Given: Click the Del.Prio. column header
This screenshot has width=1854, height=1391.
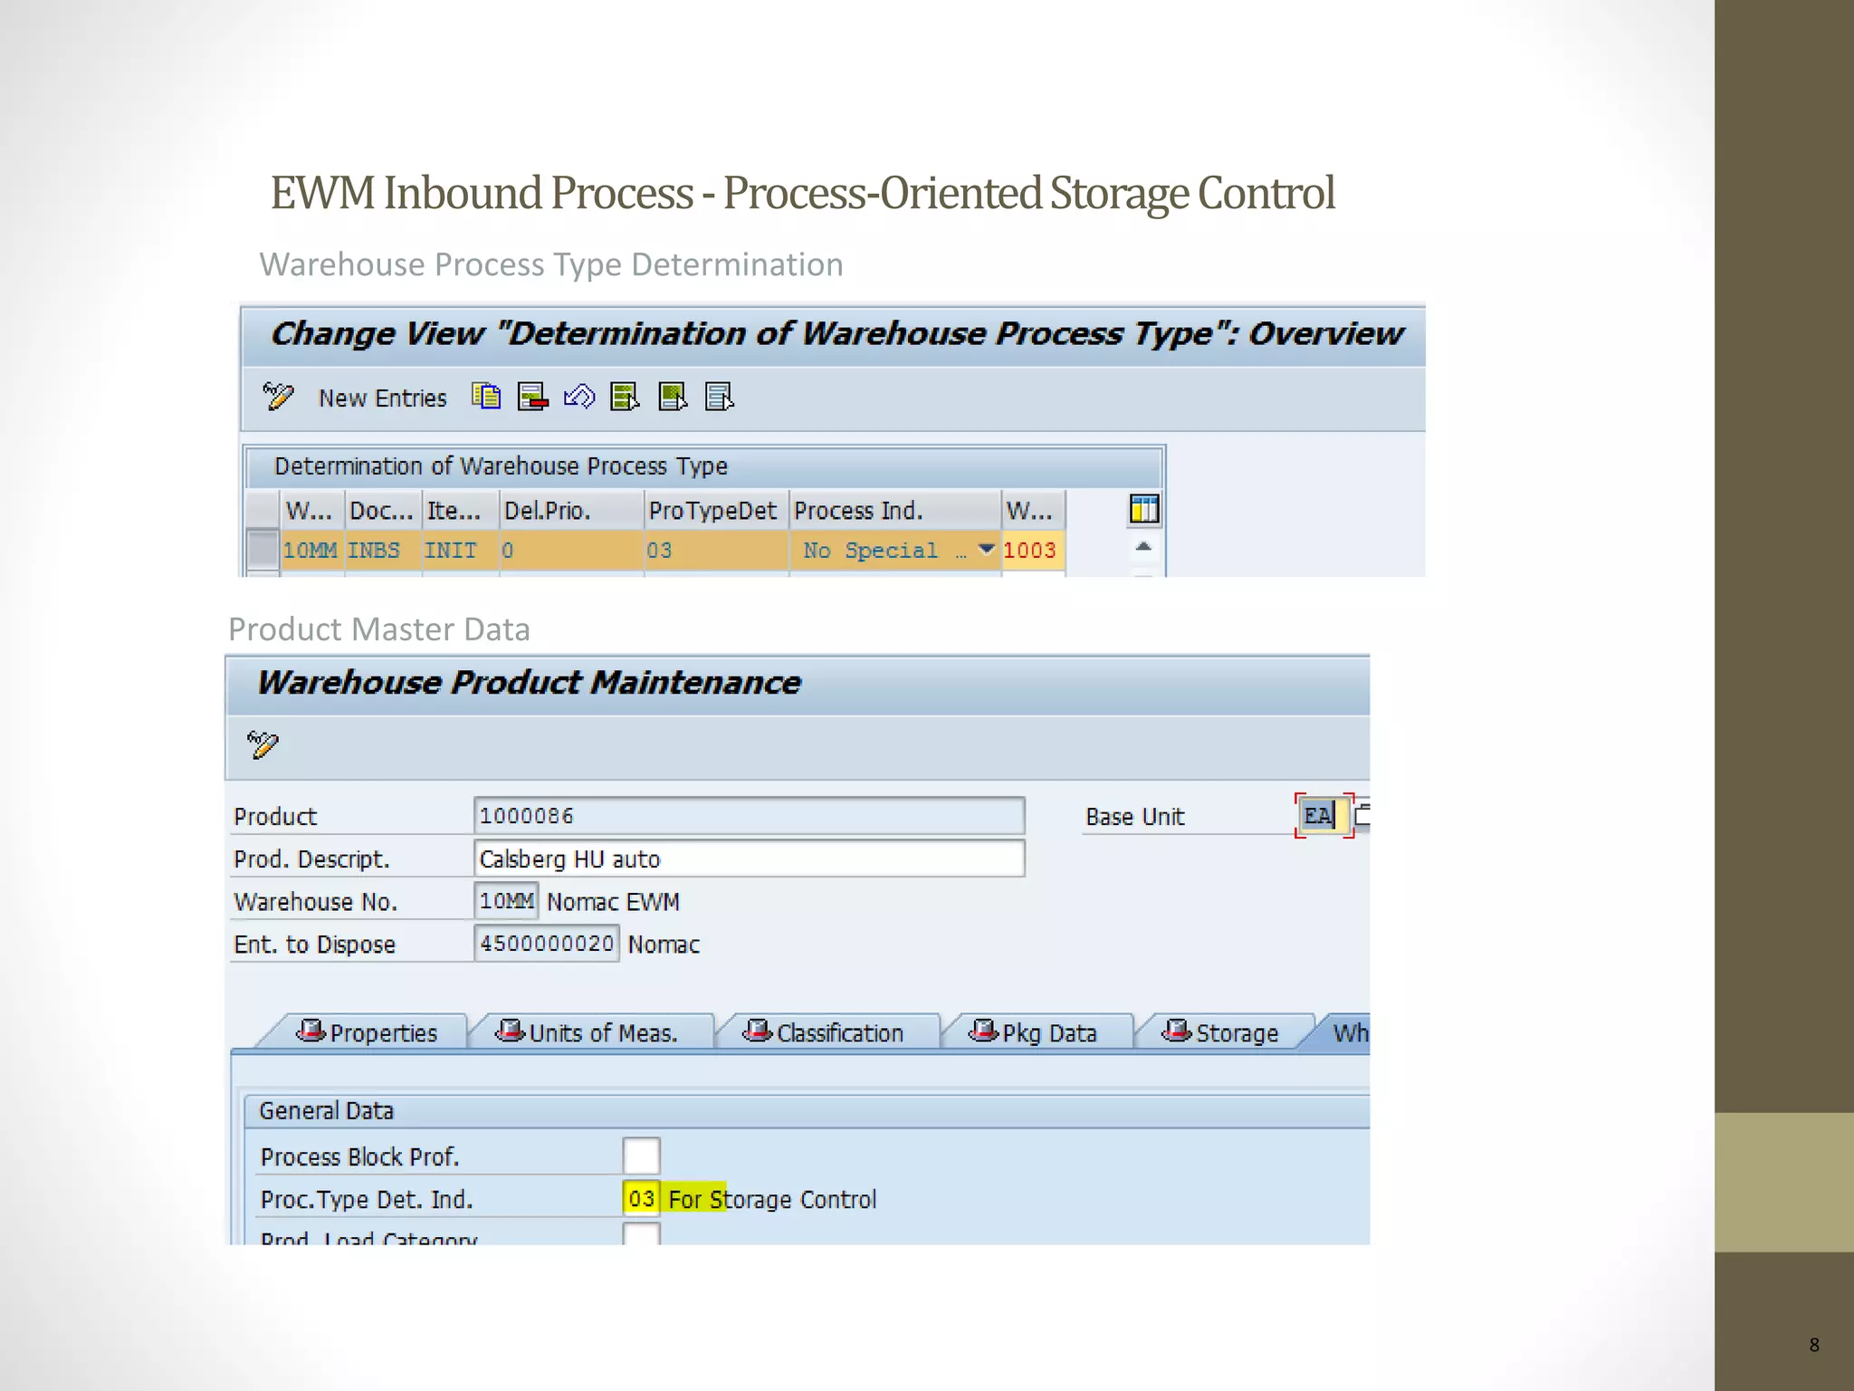Looking at the screenshot, I should 571,511.
